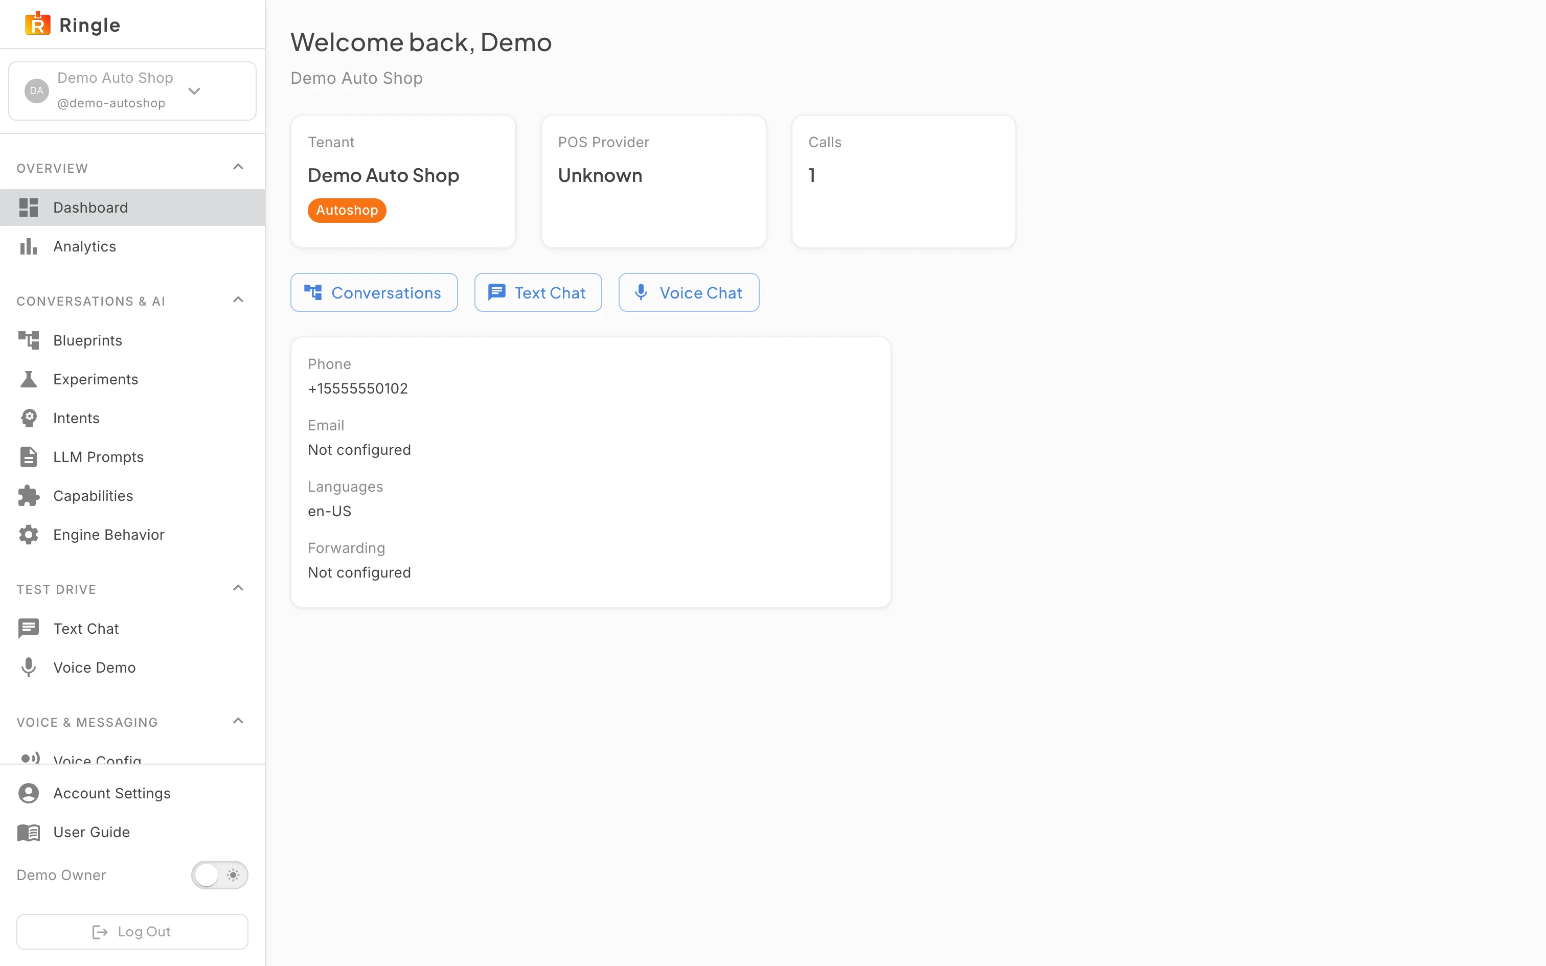Click the Intents head icon
The image size is (1546, 966).
(x=29, y=419)
